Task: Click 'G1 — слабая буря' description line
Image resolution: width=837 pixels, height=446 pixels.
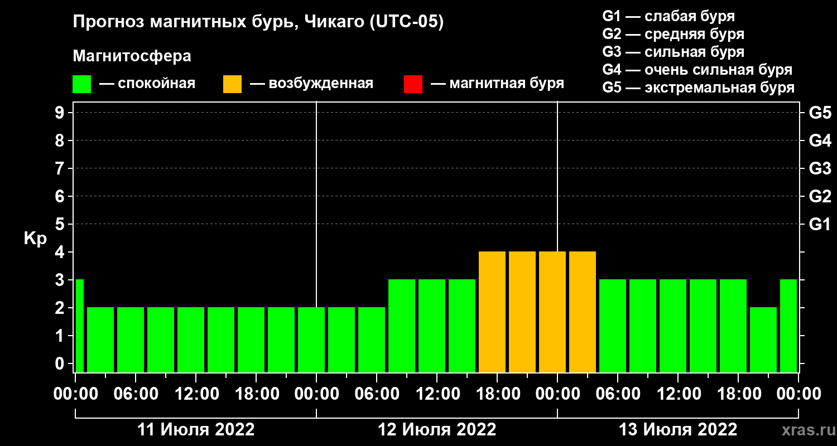Action: 668,16
